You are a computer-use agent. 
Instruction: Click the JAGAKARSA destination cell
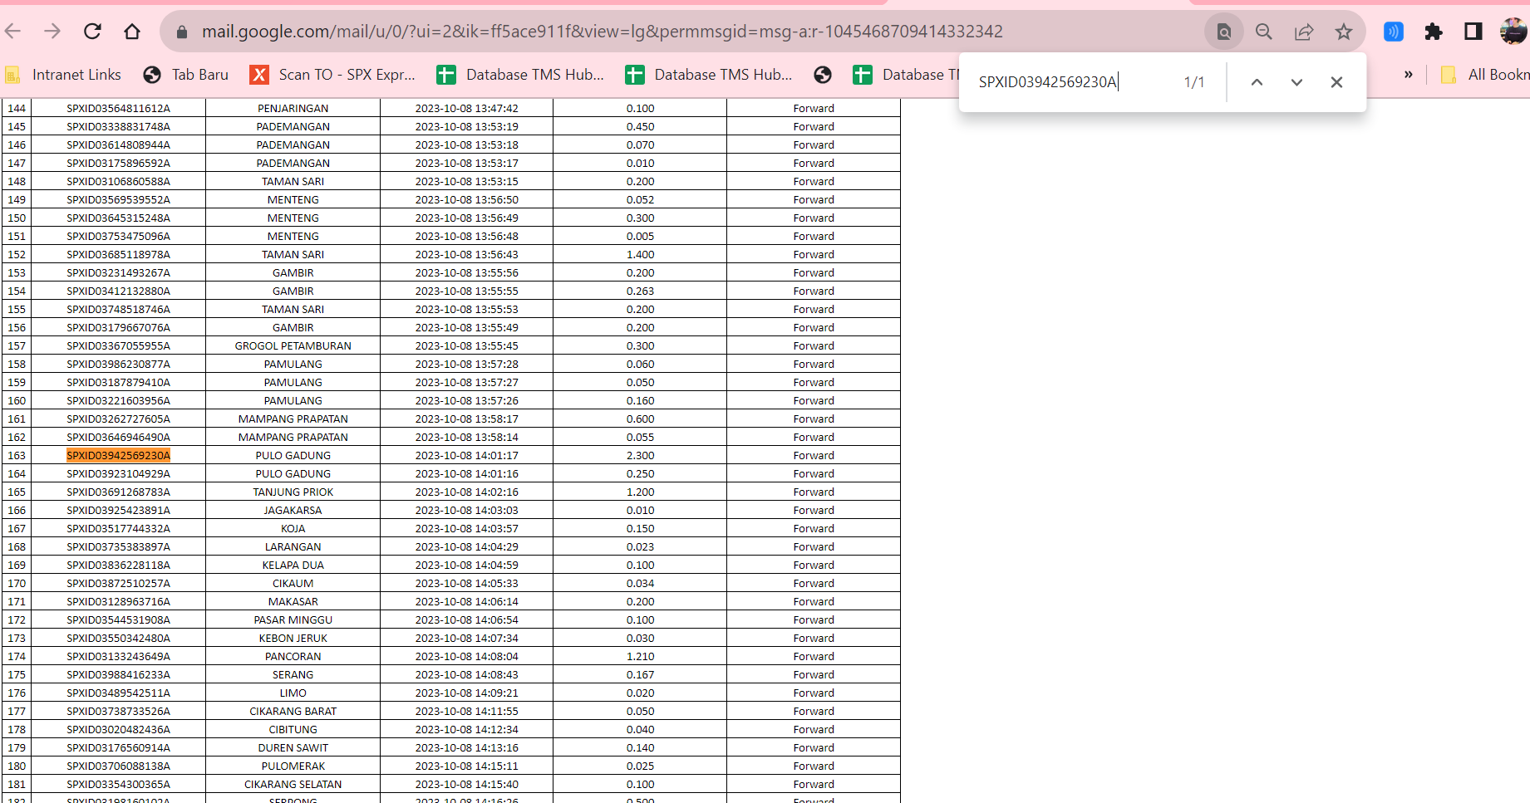(x=293, y=510)
